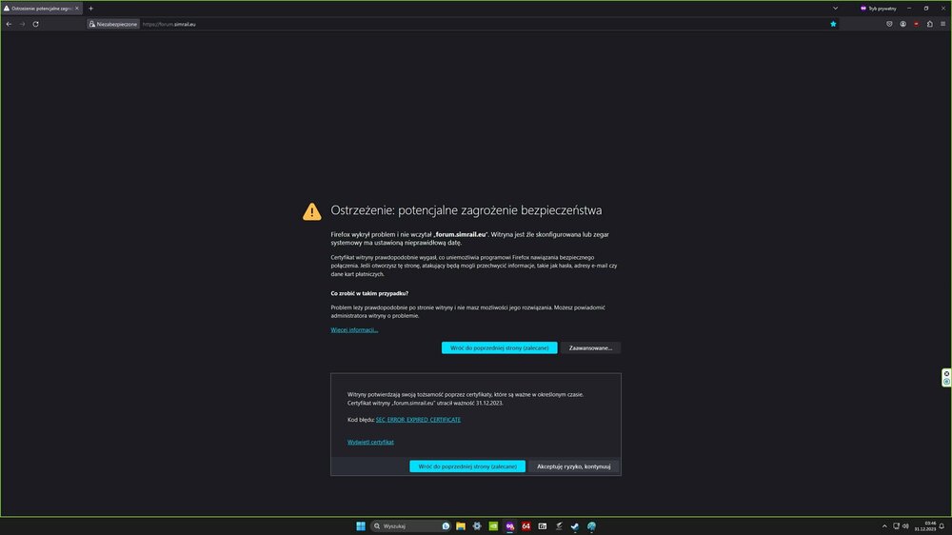Open the 'Niezabezpieczone' site security indicator

[113, 25]
